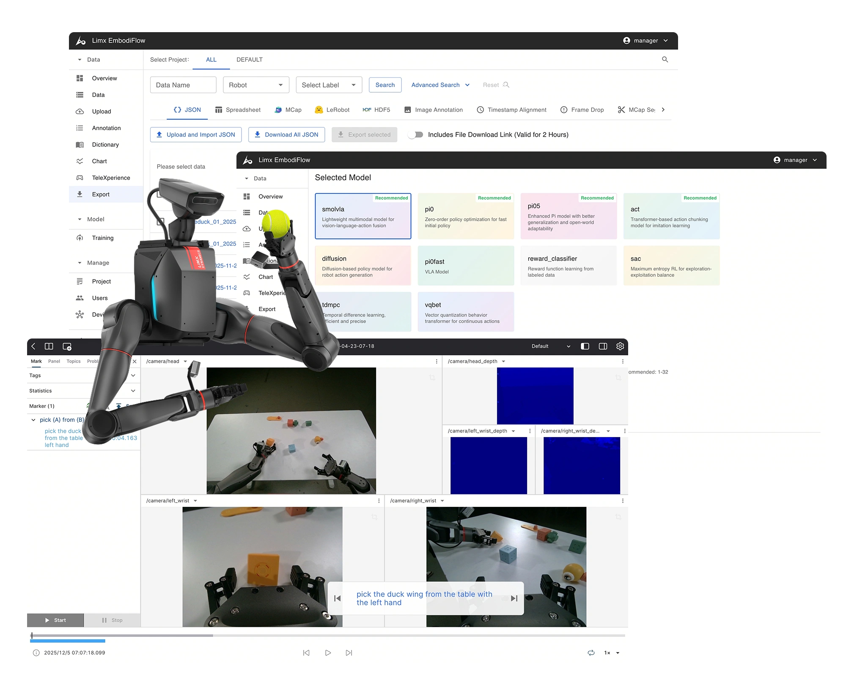
Task: Click the playback timeline progress bar
Action: 328,636
